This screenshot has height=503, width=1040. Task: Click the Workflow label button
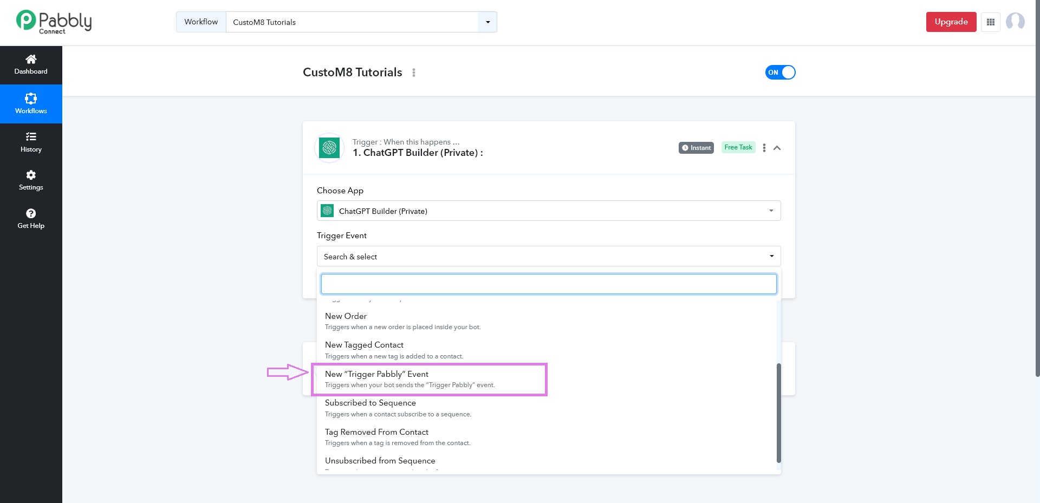pyautogui.click(x=201, y=22)
